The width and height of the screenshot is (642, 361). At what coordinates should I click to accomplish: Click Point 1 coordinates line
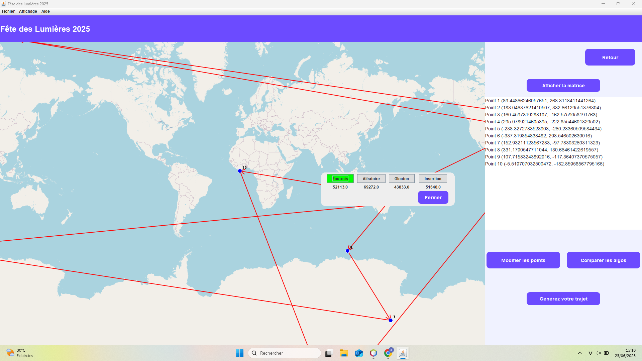540,101
